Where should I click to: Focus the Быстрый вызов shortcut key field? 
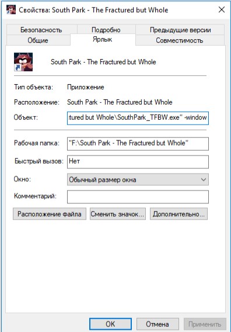click(138, 162)
